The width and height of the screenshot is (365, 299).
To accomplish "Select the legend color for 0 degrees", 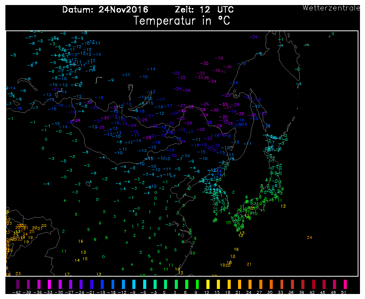I will coord(166,284).
